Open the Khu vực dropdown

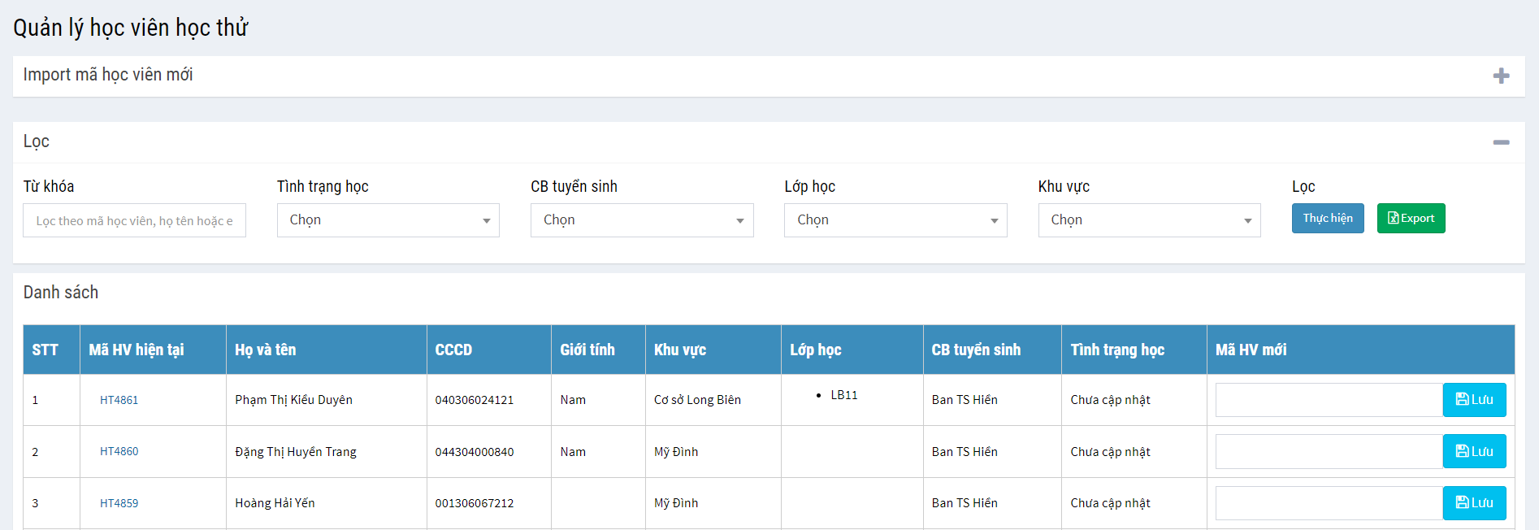[1148, 220]
